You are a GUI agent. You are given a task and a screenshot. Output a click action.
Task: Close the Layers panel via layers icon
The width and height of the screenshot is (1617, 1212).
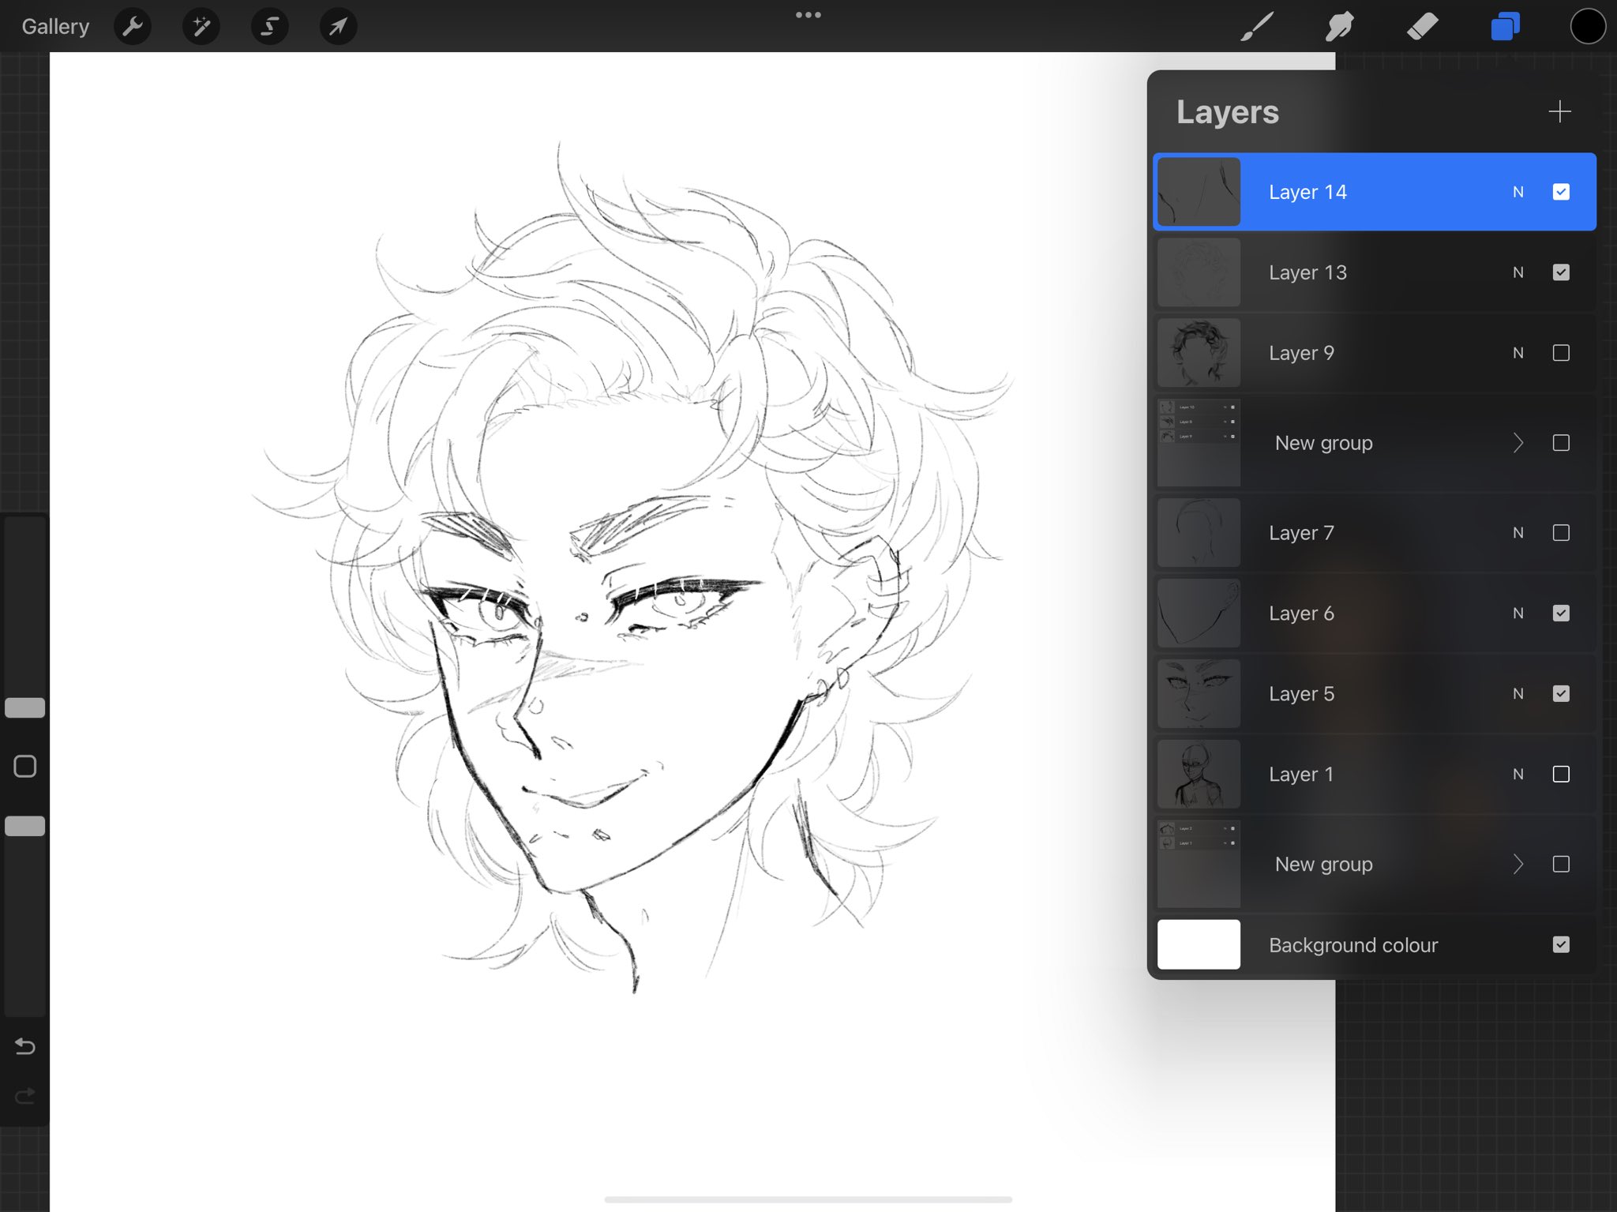coord(1505,27)
